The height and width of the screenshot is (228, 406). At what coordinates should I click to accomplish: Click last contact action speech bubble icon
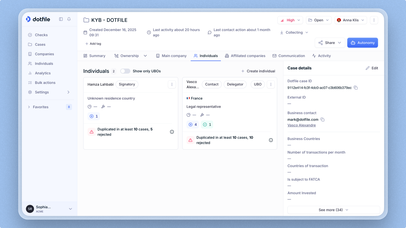pos(210,32)
